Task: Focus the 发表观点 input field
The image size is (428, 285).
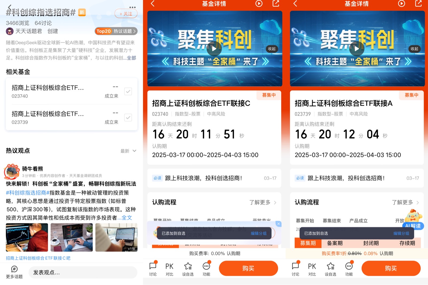Action: tap(83, 272)
